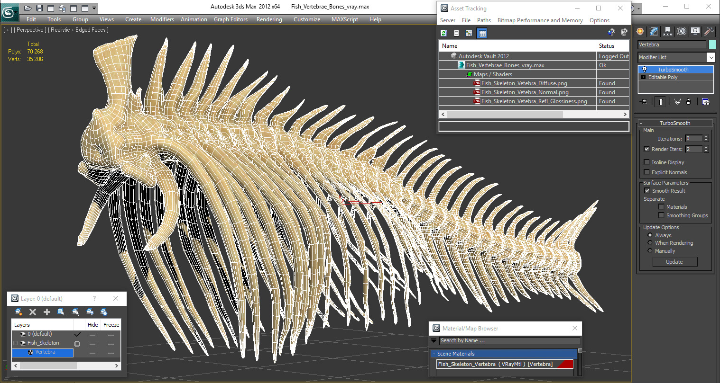Click Freeze/Unfreeze All Layers icon
This screenshot has height=383, width=720.
click(104, 312)
